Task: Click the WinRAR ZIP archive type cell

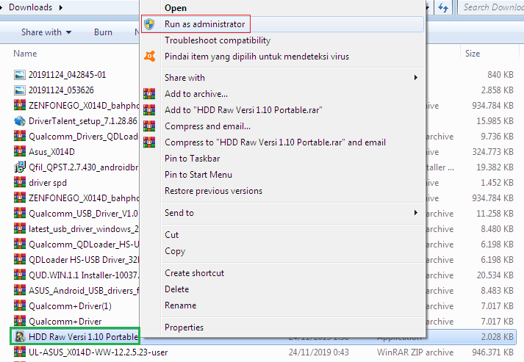Action: pyautogui.click(x=415, y=352)
